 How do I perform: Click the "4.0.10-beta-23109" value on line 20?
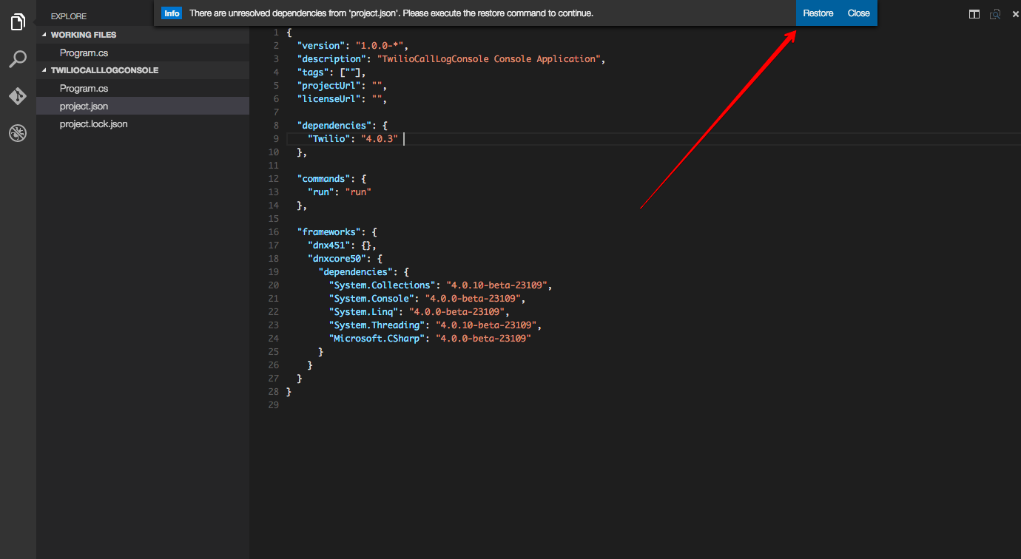pyautogui.click(x=497, y=285)
